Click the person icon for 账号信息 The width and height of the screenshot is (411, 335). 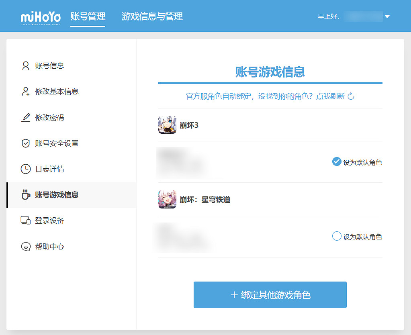(x=26, y=66)
